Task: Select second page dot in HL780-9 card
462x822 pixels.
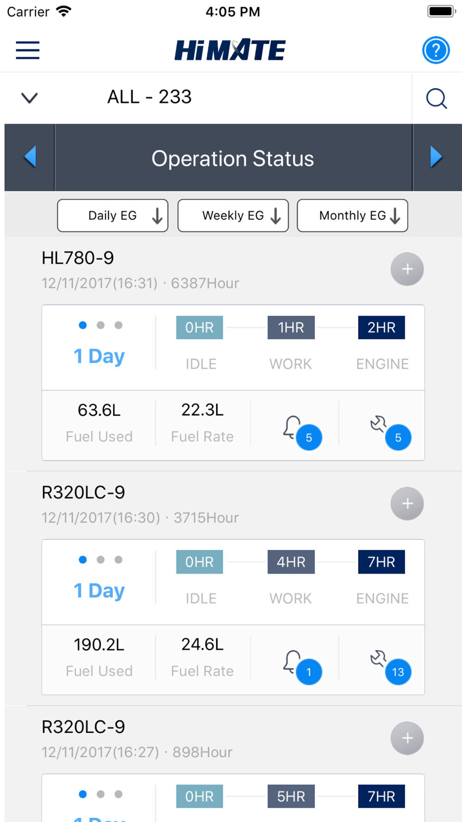Action: (101, 325)
